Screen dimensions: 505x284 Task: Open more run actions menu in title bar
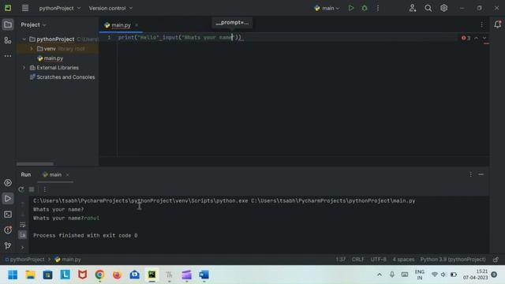(x=378, y=8)
